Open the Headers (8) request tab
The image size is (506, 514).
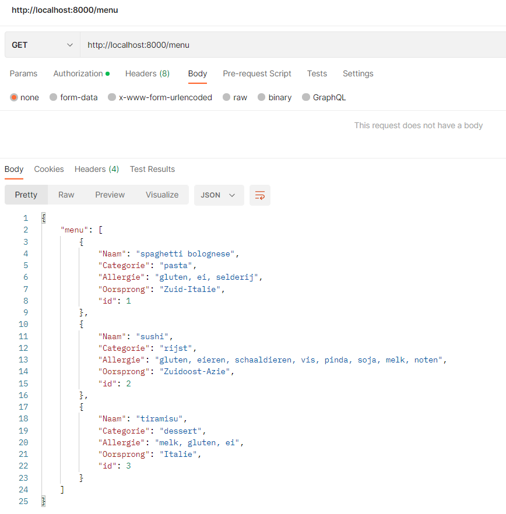point(147,73)
